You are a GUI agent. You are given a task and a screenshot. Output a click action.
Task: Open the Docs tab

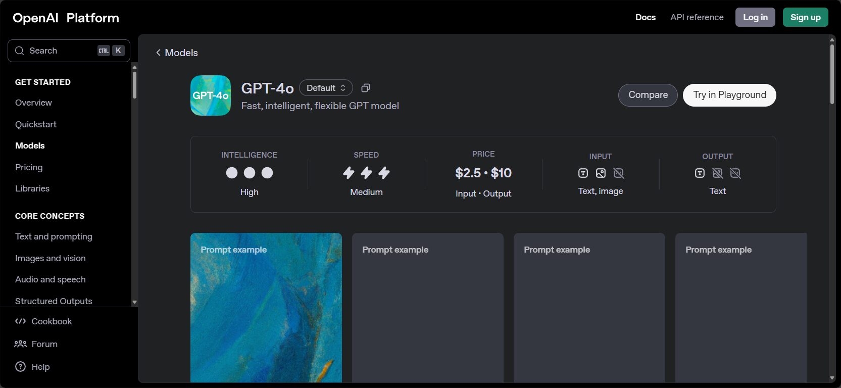646,17
